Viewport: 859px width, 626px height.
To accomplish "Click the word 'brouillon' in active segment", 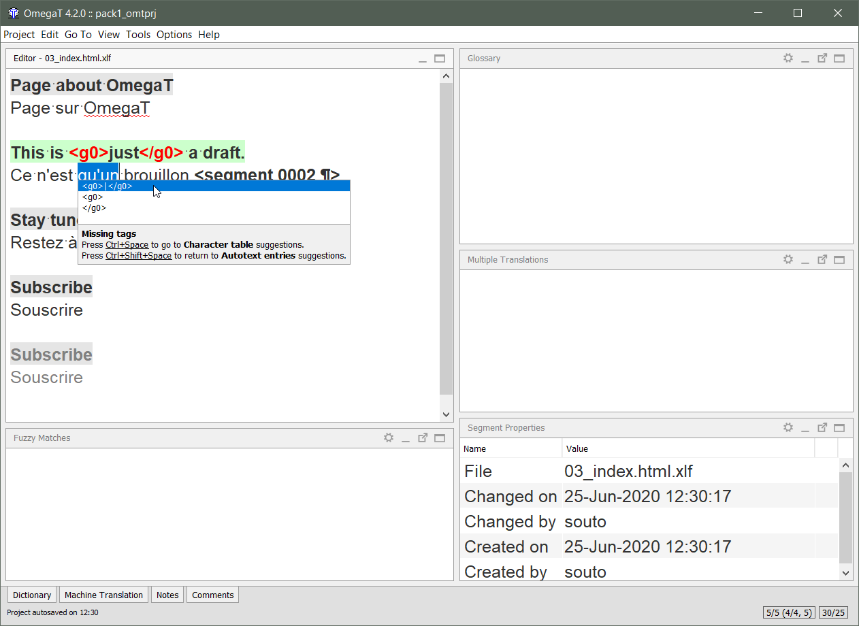I will click(x=157, y=175).
